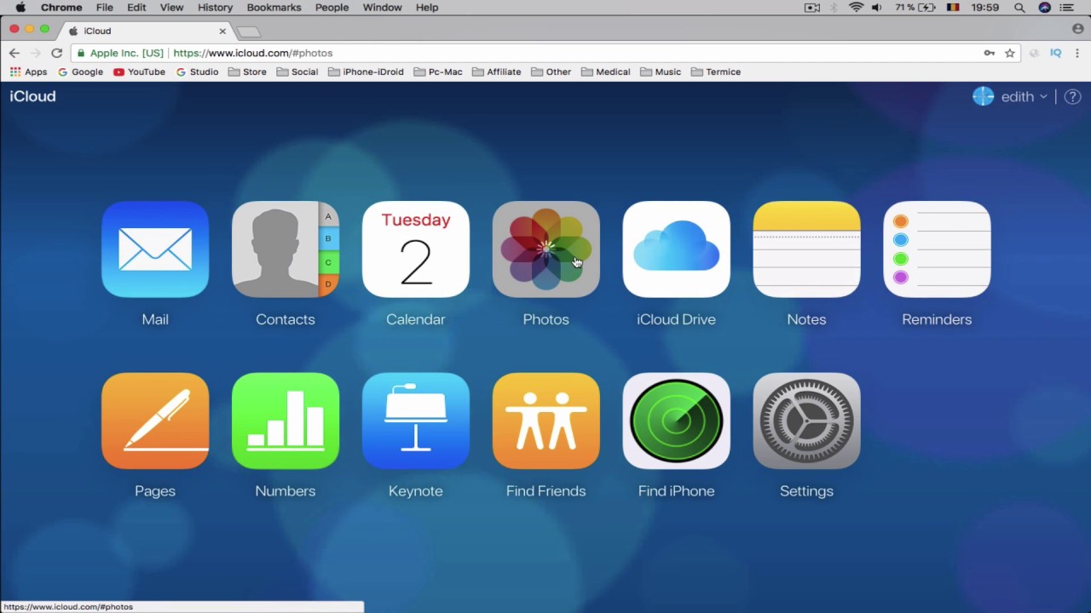Screen dimensions: 1091x613
Task: Open the Window menu
Action: 382,8
